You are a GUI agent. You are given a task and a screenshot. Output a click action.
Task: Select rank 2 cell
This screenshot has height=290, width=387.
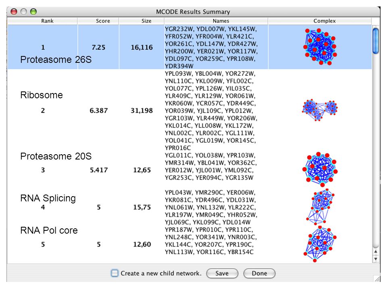tap(43, 110)
